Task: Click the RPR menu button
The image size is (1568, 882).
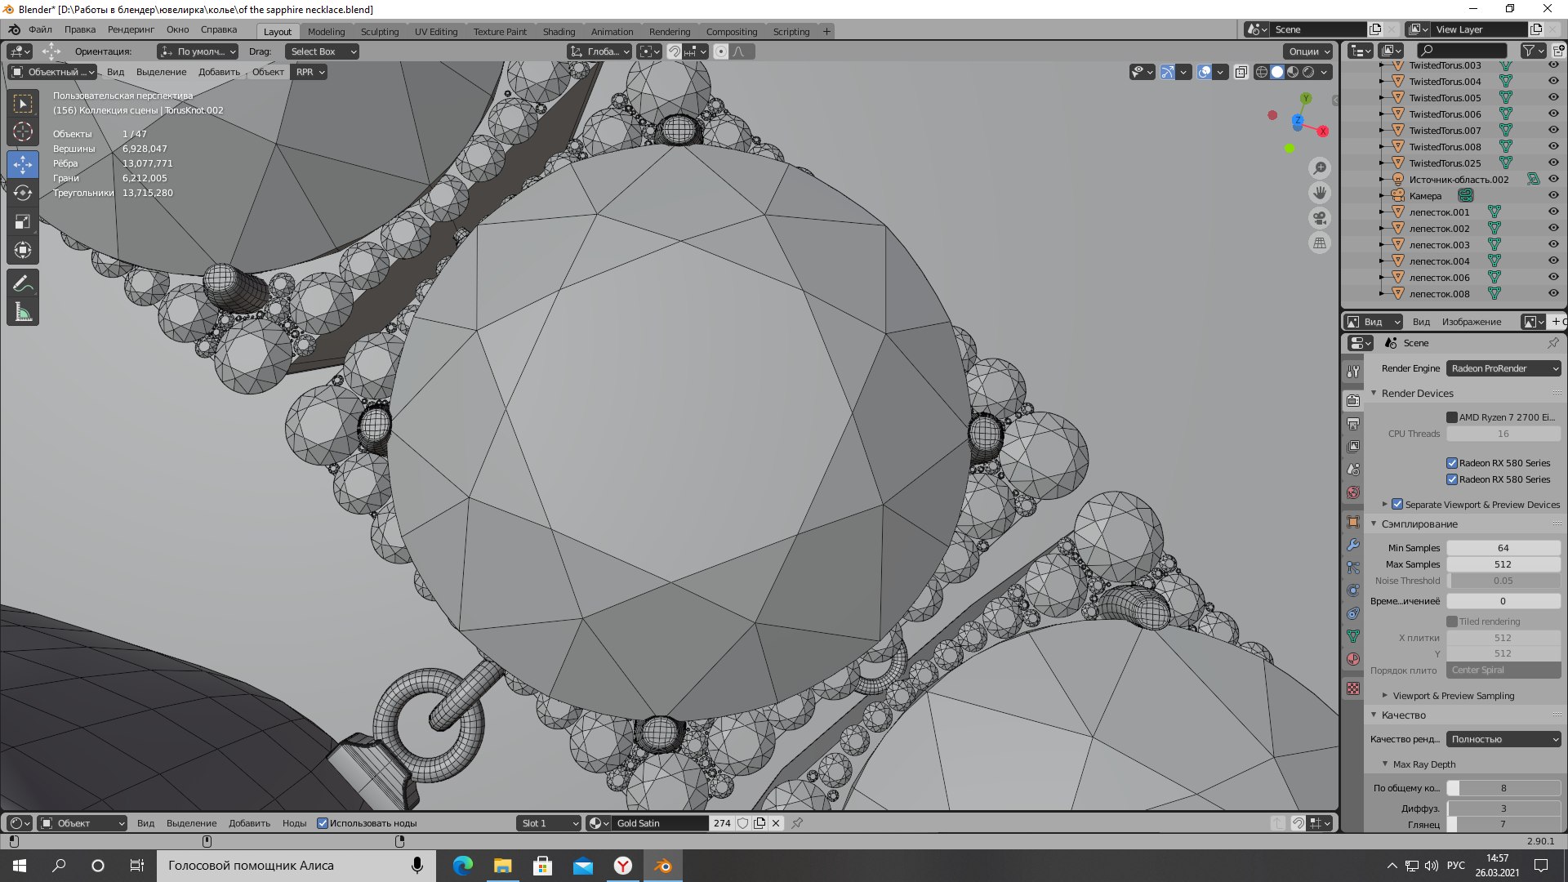Action: point(310,72)
